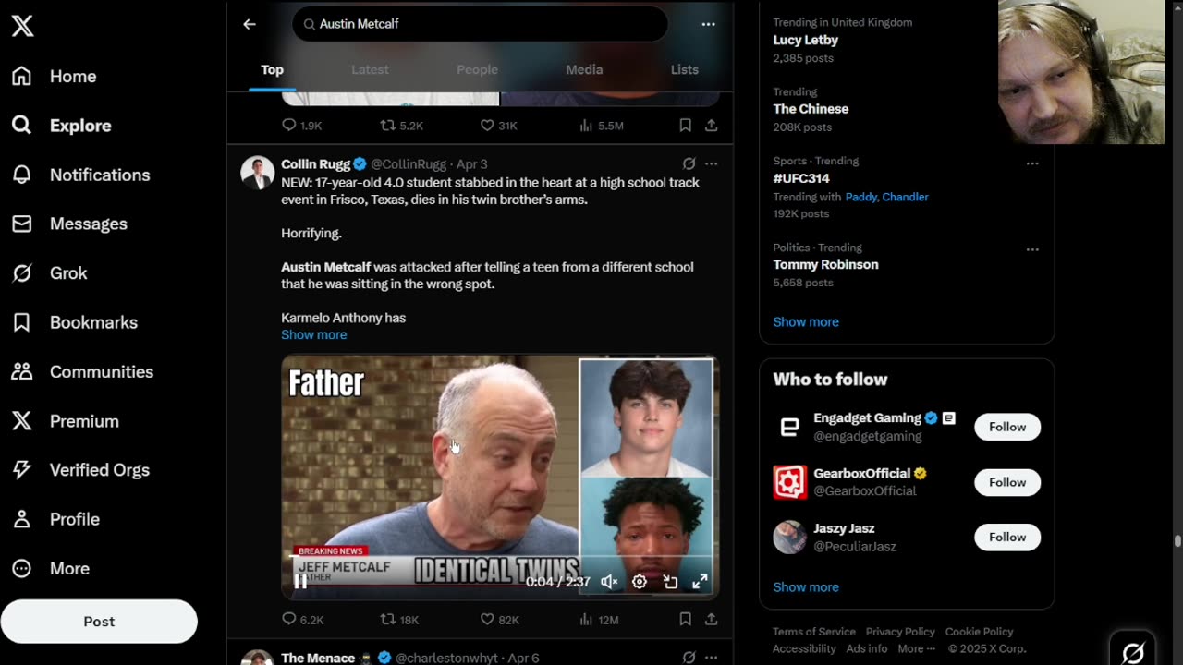Switch to the Lists tab
The image size is (1183, 665).
pos(684,69)
